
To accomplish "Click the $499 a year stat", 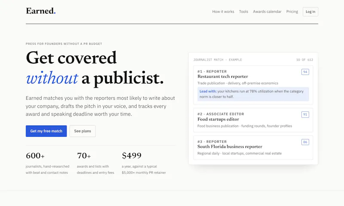I will (144, 163).
